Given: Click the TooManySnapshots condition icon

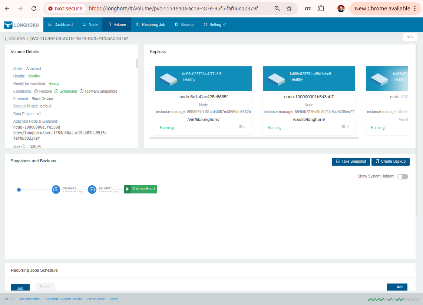Looking at the screenshot, I should click(x=82, y=92).
